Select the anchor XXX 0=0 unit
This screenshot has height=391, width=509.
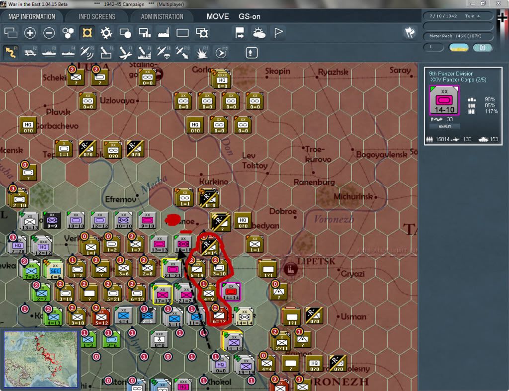click(x=160, y=339)
